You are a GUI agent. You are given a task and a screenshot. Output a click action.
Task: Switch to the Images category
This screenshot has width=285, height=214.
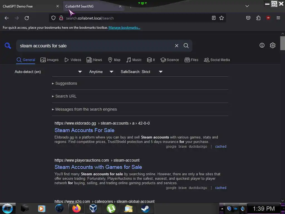(50, 60)
